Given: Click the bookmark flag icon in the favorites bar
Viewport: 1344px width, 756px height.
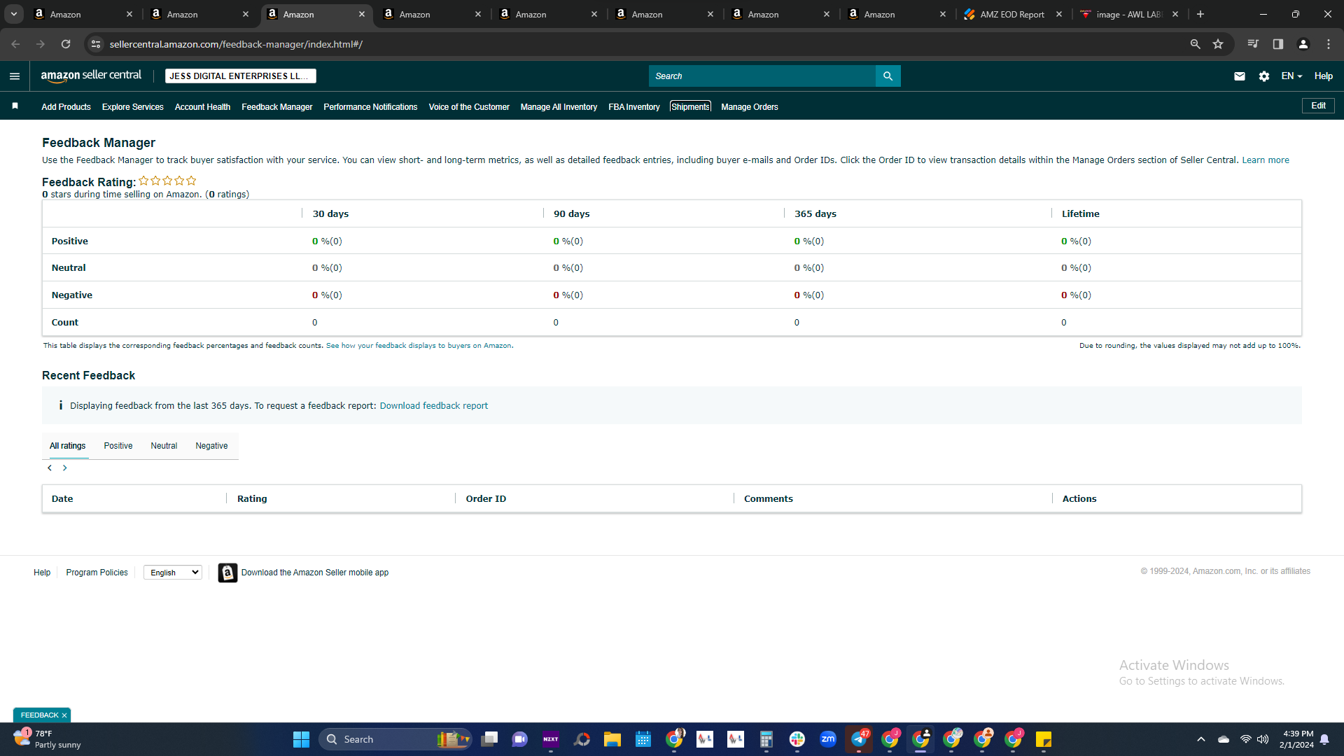Looking at the screenshot, I should click(15, 106).
